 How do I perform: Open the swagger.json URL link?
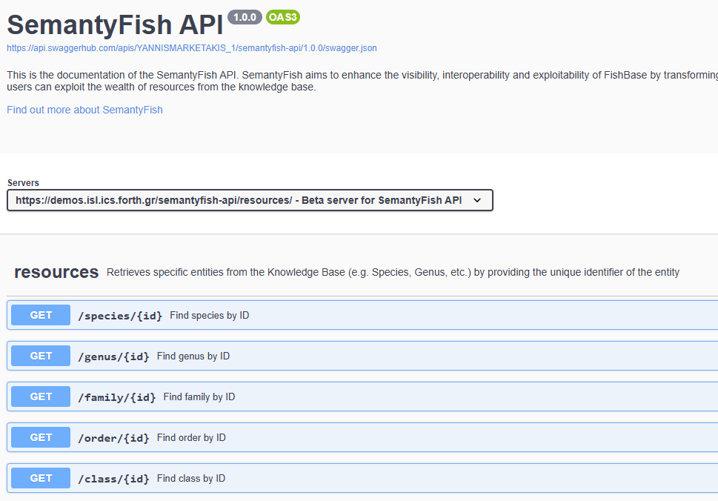[x=191, y=48]
